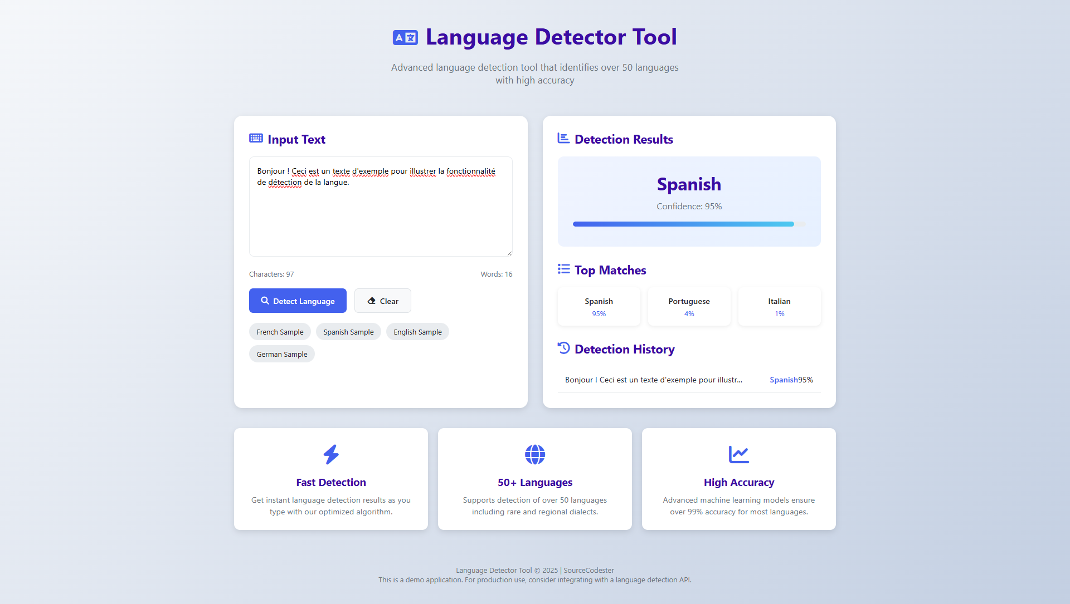Click the keyboard icon next to Input Text
1070x604 pixels.
point(256,138)
